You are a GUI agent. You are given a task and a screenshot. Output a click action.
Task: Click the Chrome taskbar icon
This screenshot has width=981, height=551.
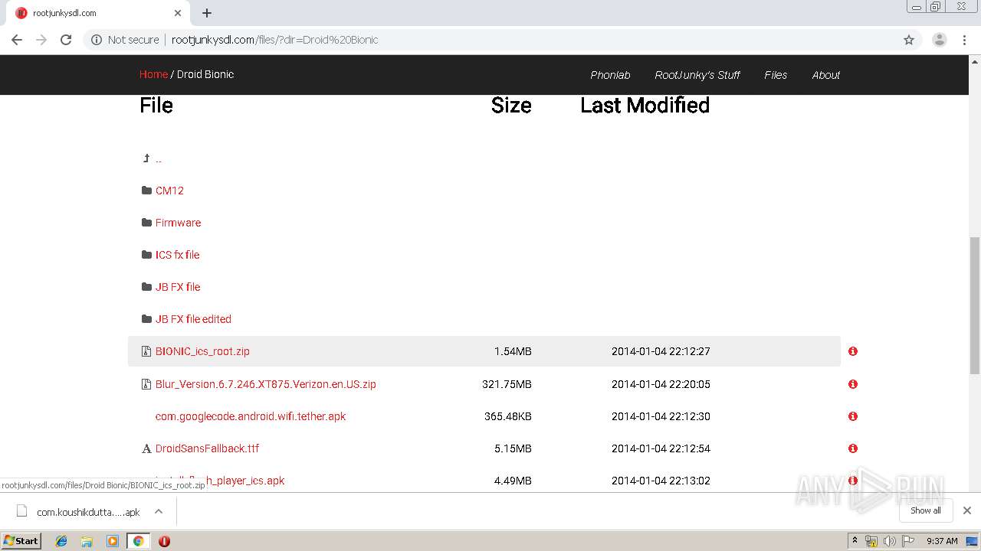coord(138,541)
